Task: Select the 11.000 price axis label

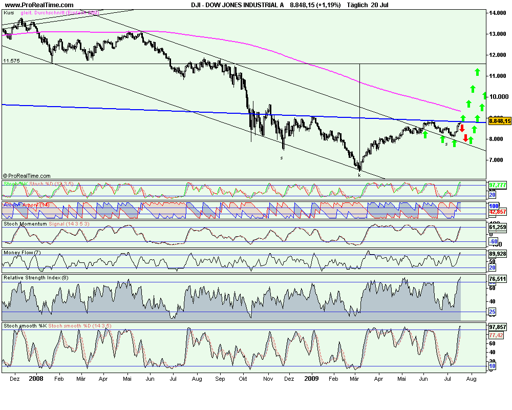Action: (x=498, y=76)
